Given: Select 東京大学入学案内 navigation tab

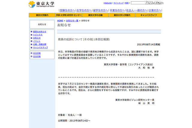Looking at the screenshot, I should (122, 15).
